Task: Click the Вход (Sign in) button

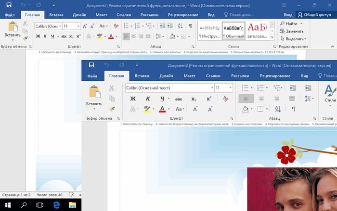Action: click(287, 15)
